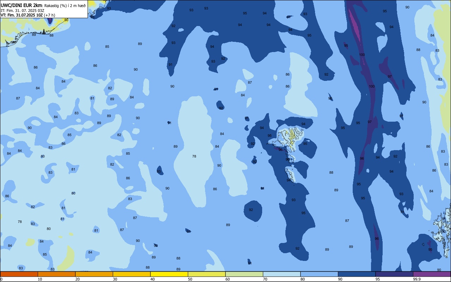451x282 pixels.
Task: Click the UWC/DINI EUR 2km title
Action: 21,5
